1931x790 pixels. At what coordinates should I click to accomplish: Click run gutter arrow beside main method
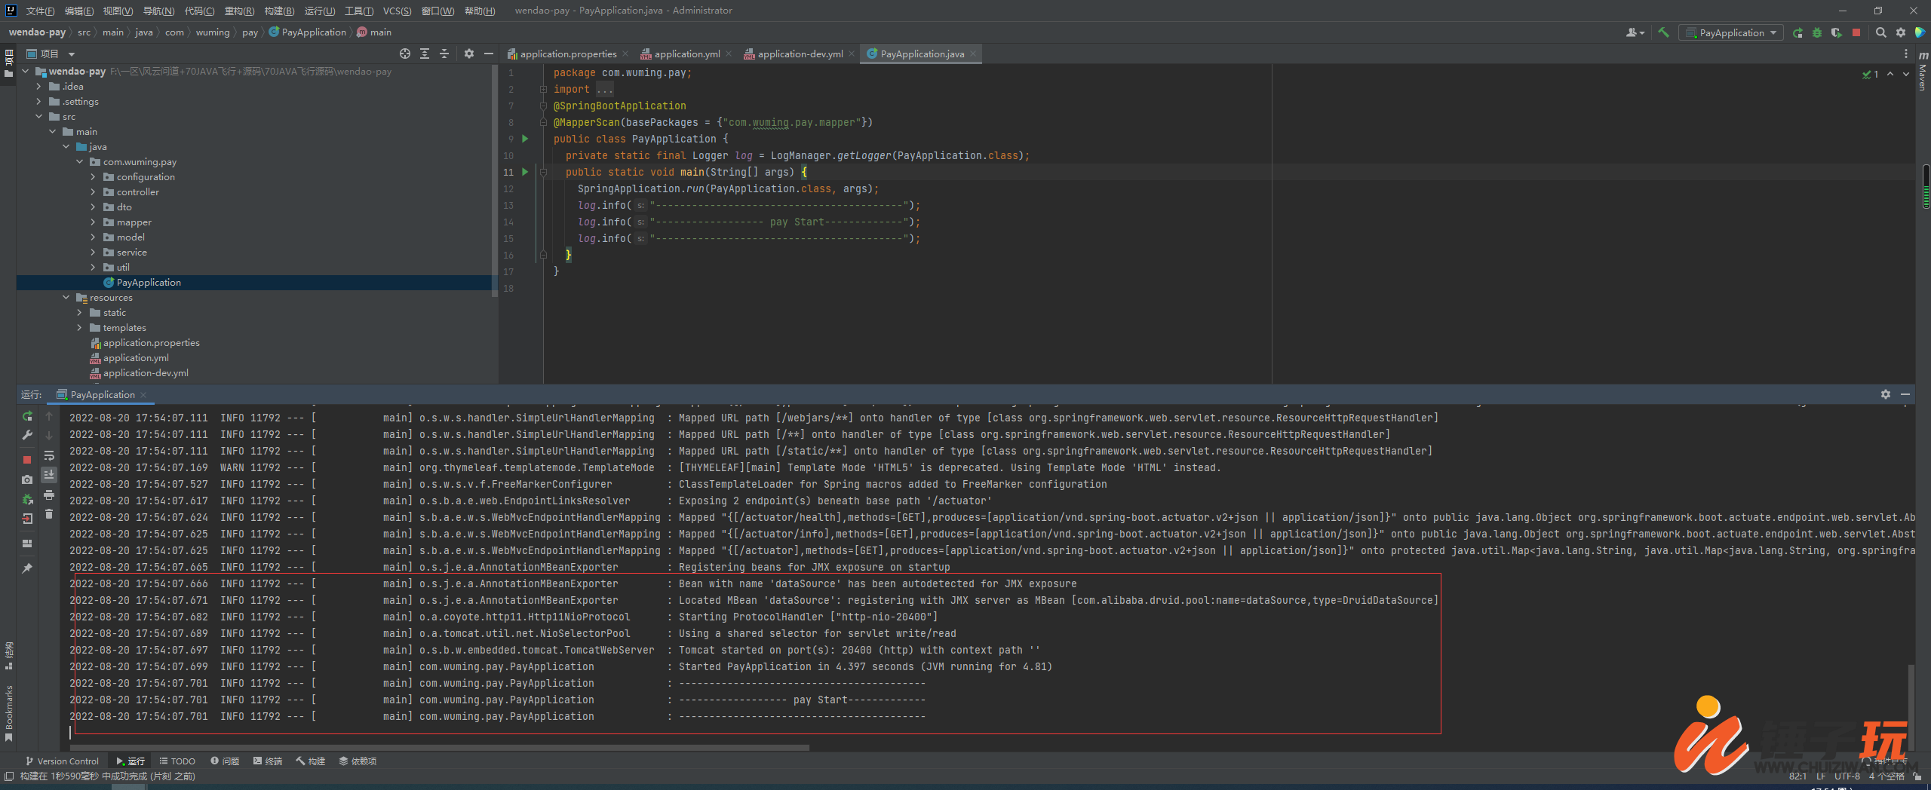525,172
